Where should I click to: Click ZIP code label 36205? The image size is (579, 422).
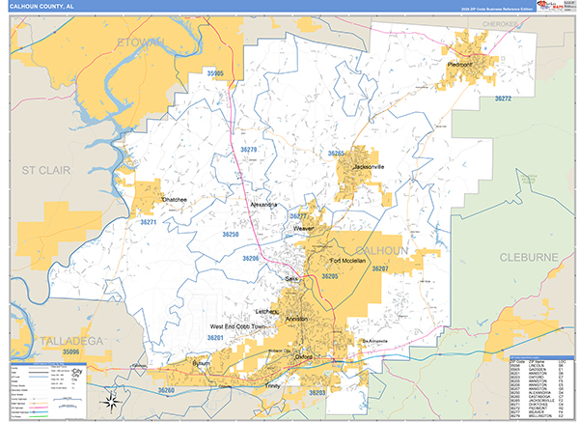click(330, 276)
